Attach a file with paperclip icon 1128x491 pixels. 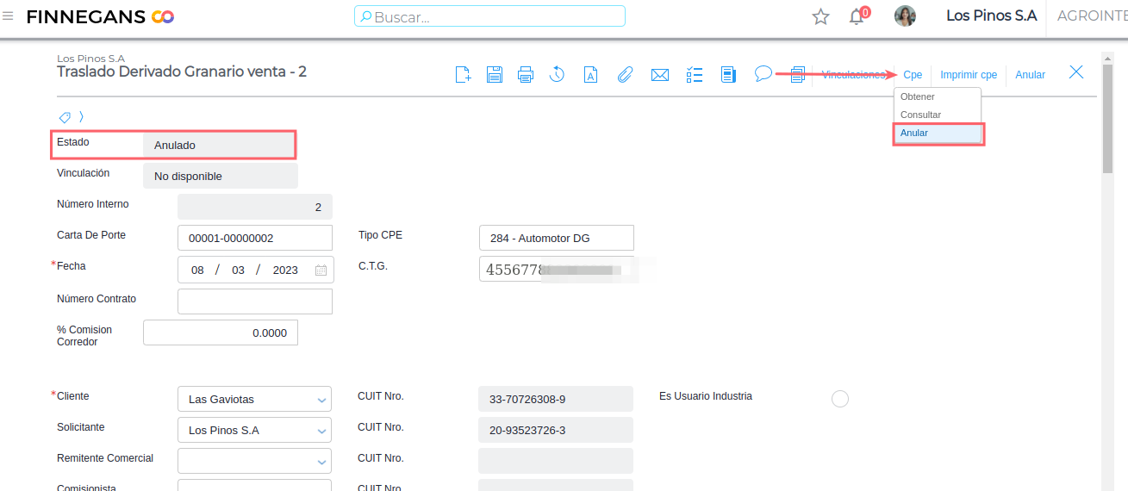(x=625, y=75)
